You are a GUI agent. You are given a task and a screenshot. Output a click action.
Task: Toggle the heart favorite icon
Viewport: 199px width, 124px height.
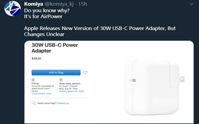(85, 72)
